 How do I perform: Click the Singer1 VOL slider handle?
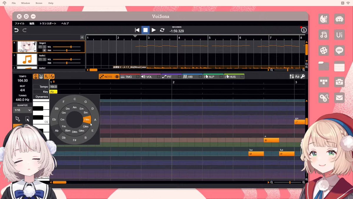click(x=71, y=47)
